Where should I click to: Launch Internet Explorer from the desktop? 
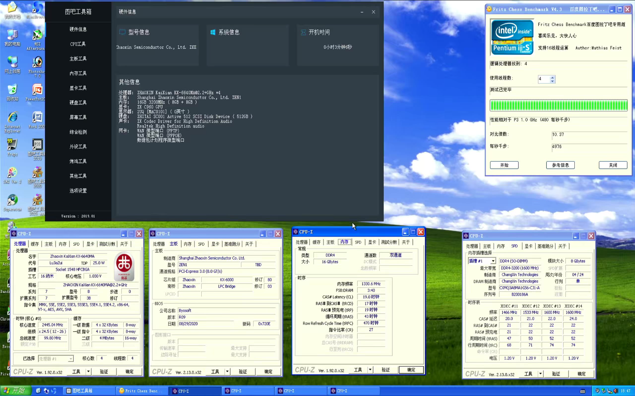pos(12,122)
